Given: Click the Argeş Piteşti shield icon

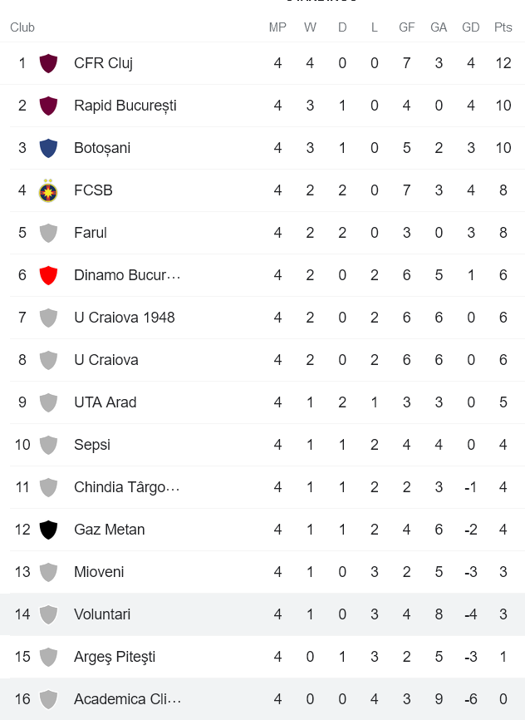Looking at the screenshot, I should coord(48,656).
